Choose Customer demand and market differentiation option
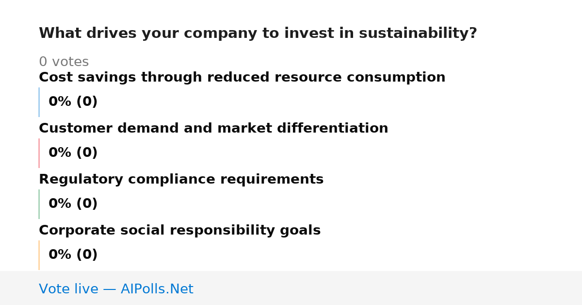Screen dimensions: 582x305 [x=213, y=129]
